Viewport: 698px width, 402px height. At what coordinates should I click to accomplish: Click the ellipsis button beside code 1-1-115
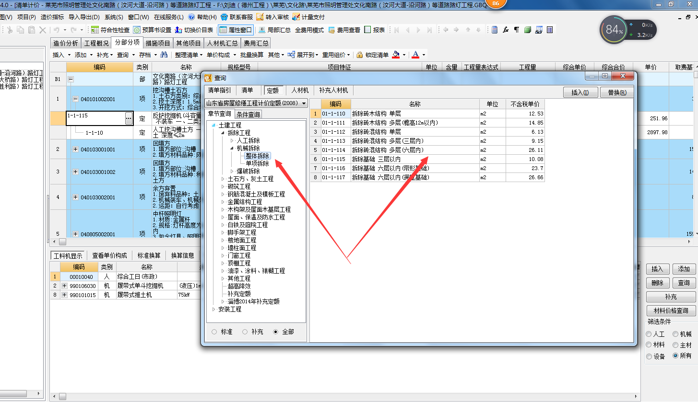129,118
